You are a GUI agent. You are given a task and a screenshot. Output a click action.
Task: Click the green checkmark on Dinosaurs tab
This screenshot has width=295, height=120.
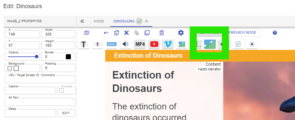point(139,21)
